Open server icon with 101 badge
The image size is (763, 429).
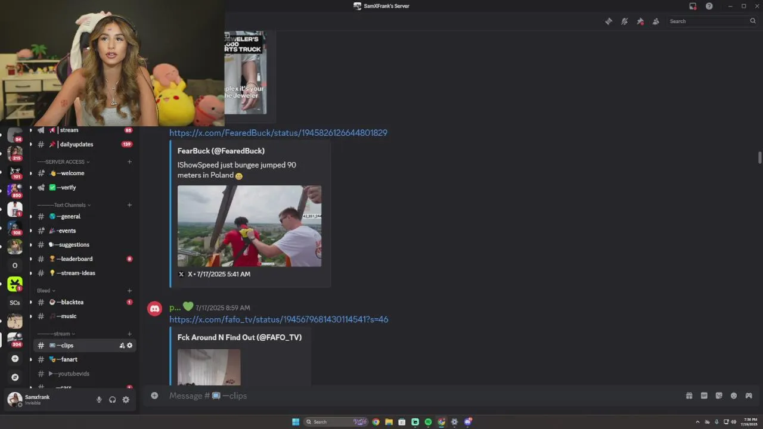click(15, 172)
